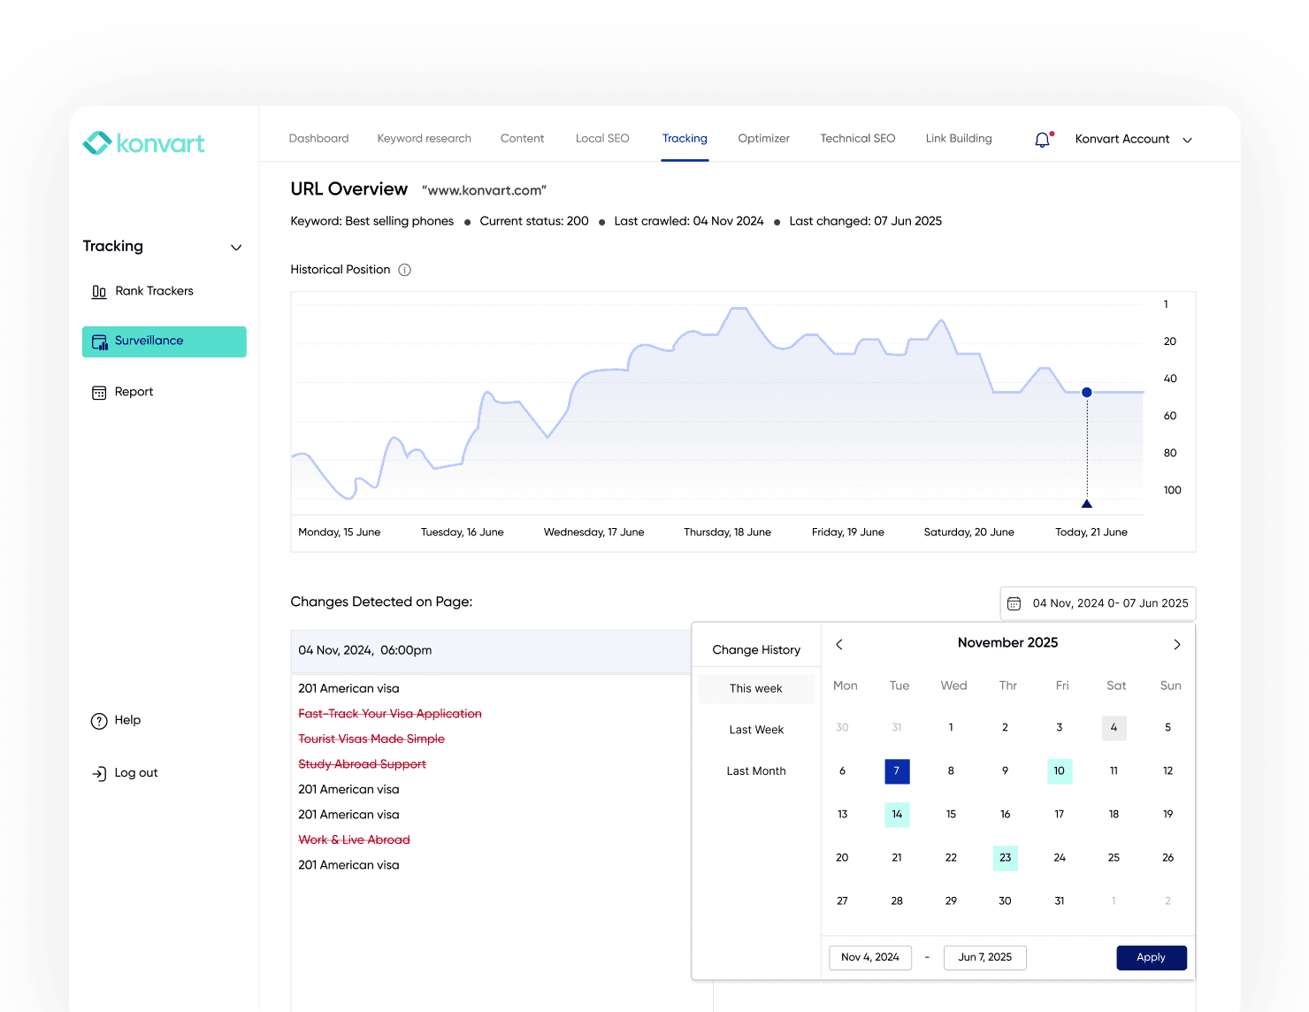
Task: Click the Log out icon
Action: tap(98, 772)
